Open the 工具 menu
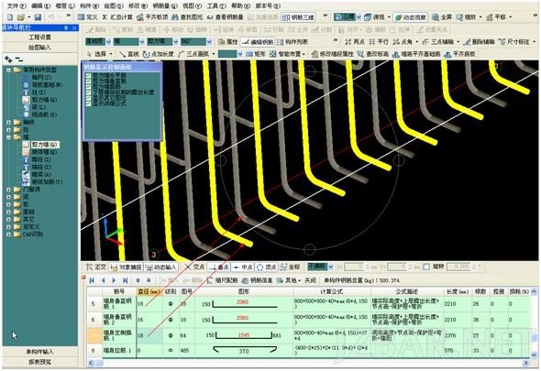Viewport: 541px width, 371px height. [216, 5]
